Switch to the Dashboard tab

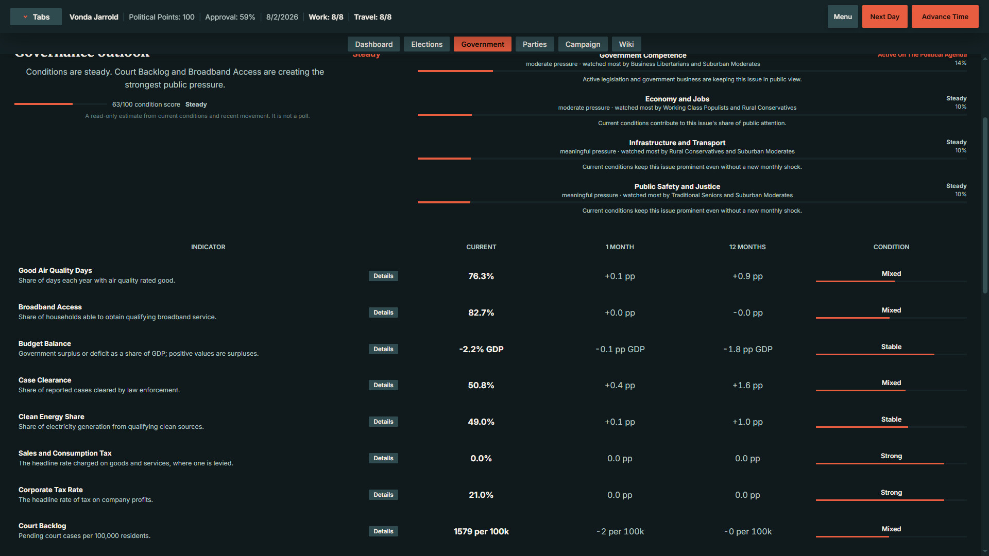point(373,44)
